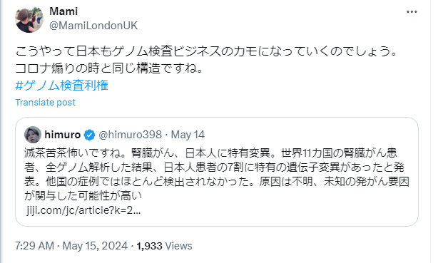Screen dimensions: 448x263
Task: Click the May 14 date of quoted post
Action: click(188, 135)
